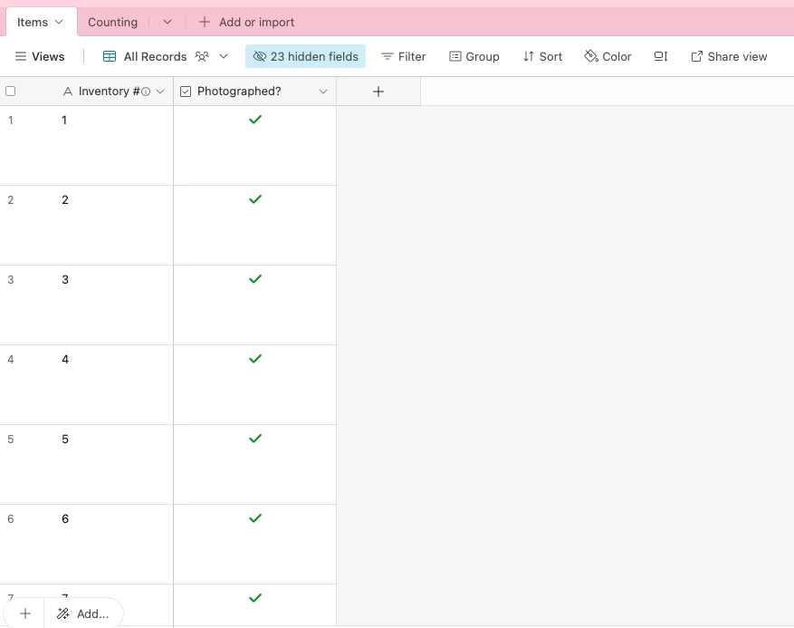This screenshot has height=628, width=794.
Task: Click the plus icon to add a field
Action: coord(378,92)
